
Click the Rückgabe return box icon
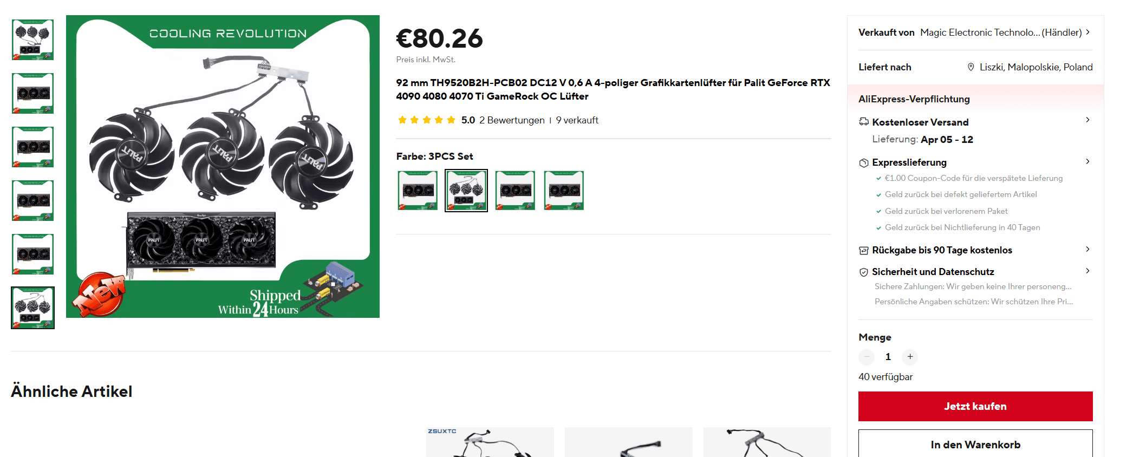(x=864, y=250)
